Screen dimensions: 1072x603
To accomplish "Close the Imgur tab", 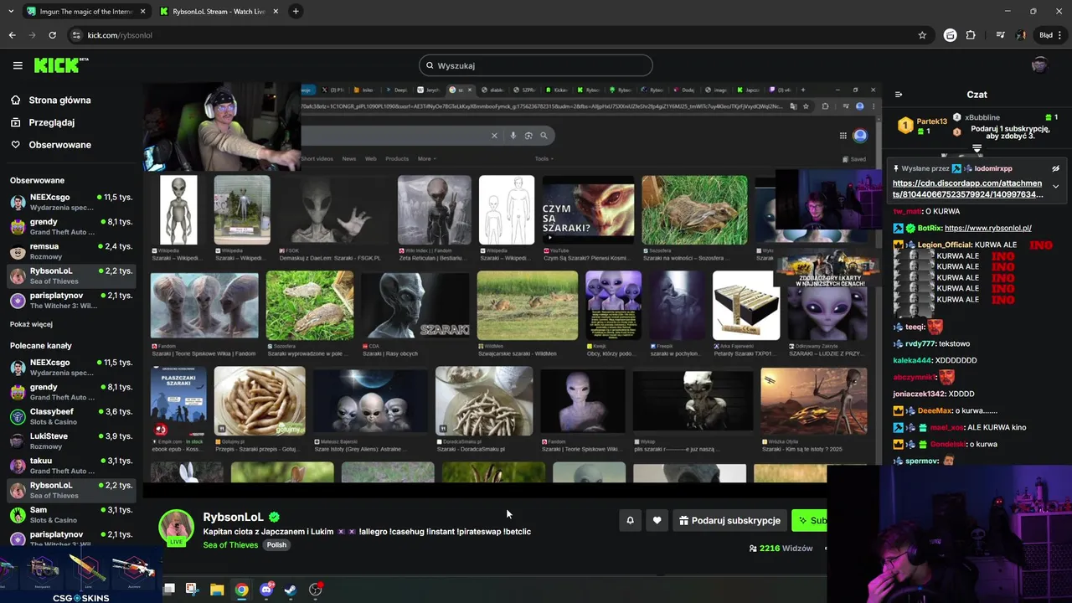I will point(142,12).
